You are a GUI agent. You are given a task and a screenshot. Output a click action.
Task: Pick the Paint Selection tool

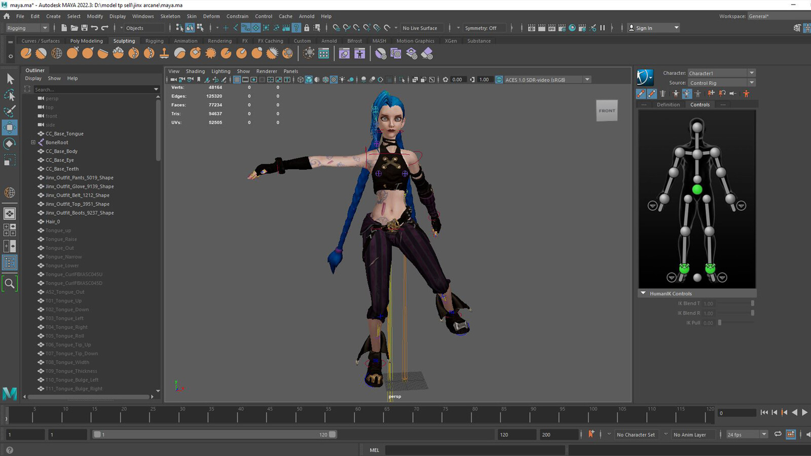click(10, 111)
